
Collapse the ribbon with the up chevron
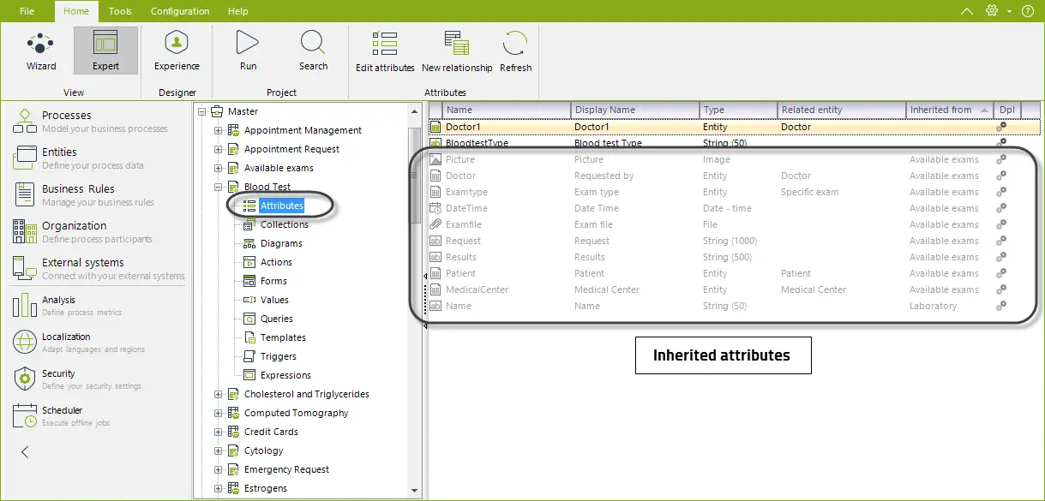[967, 11]
